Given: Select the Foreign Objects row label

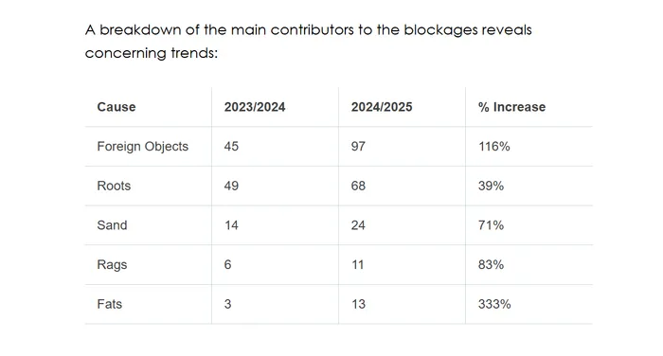Looking at the screenshot, I should click(x=142, y=147).
